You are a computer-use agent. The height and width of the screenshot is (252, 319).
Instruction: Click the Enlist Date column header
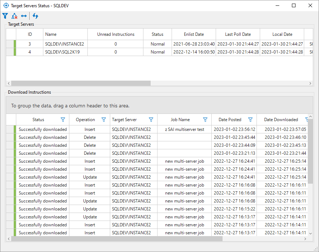point(194,34)
